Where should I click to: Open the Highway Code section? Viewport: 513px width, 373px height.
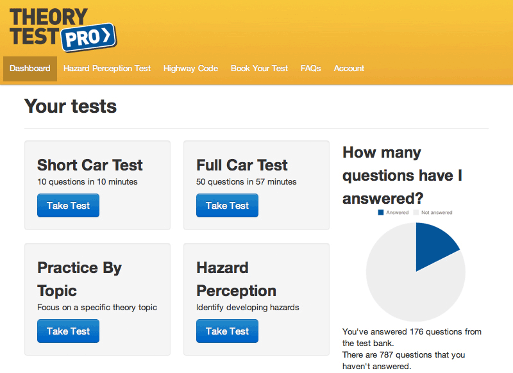[190, 69]
